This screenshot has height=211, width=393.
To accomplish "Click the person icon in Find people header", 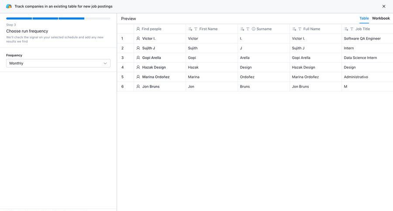I will tap(138, 29).
